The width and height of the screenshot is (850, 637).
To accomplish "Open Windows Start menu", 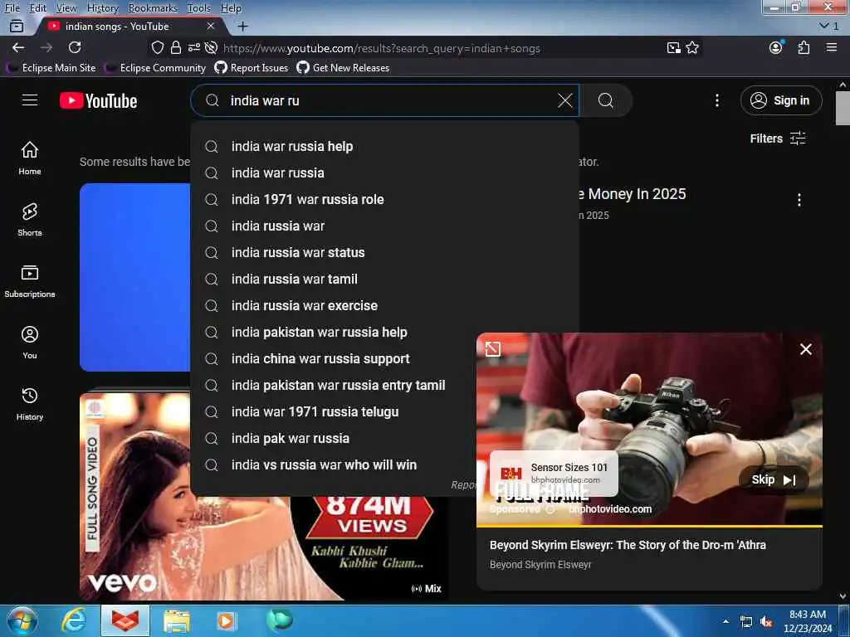I will 22,620.
